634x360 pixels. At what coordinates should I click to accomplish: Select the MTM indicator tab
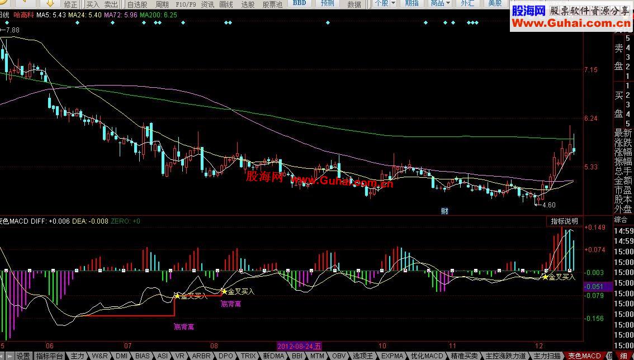pos(318,356)
